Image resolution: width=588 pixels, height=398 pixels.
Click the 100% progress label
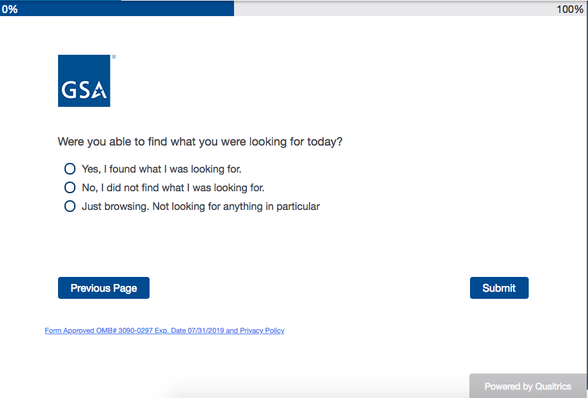(570, 9)
